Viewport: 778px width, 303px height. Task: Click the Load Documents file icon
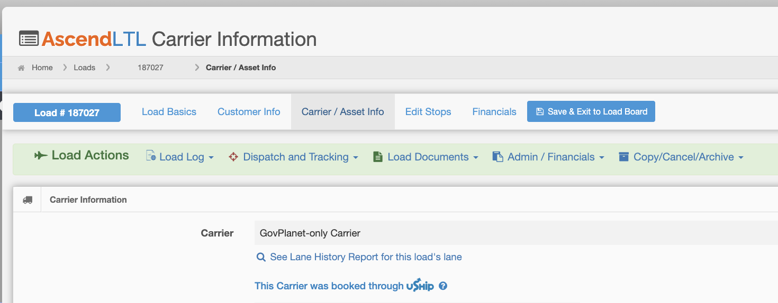tap(378, 157)
